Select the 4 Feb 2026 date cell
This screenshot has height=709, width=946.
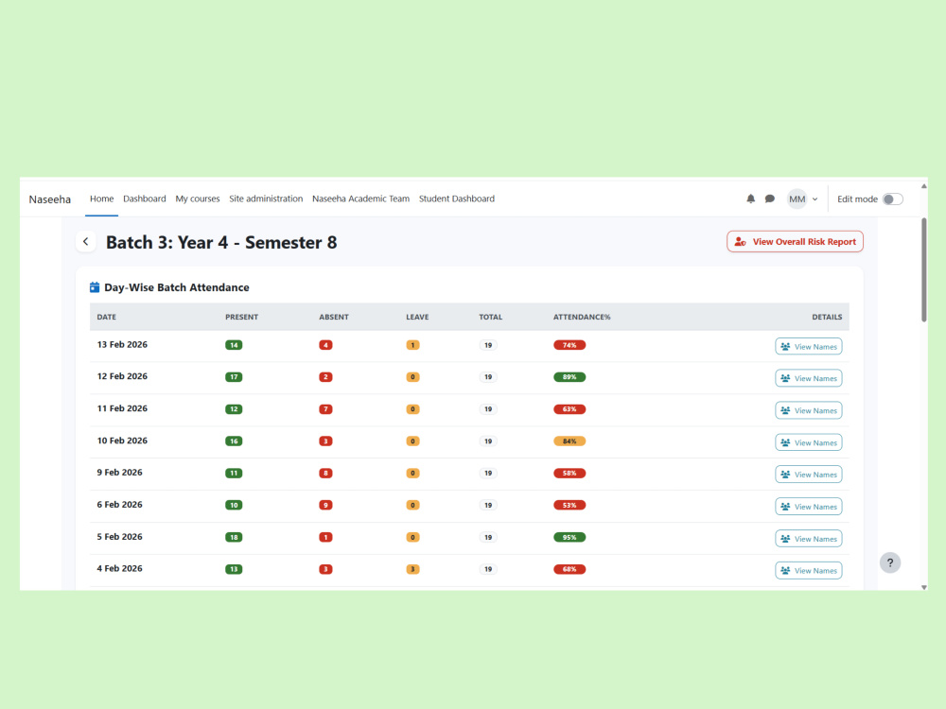119,568
